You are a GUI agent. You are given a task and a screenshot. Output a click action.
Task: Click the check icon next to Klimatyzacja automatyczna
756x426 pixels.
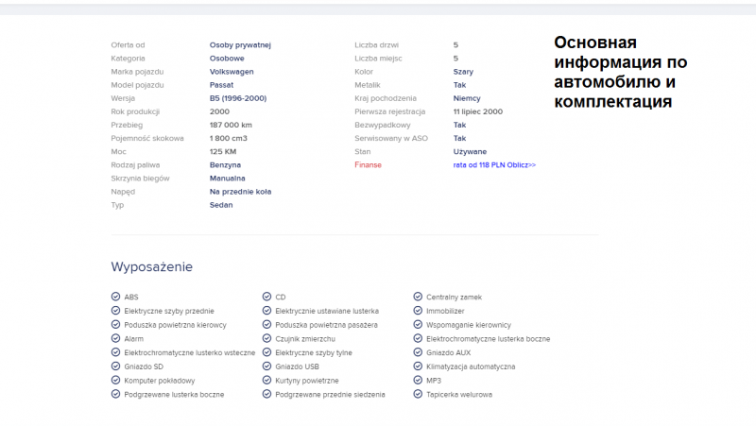point(418,366)
